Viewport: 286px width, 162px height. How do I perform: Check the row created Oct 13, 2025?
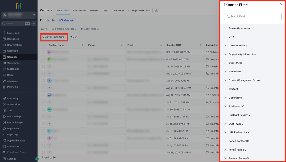coord(44,52)
